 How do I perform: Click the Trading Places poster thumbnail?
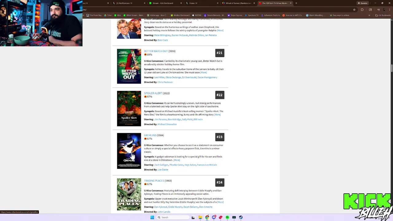click(x=129, y=195)
